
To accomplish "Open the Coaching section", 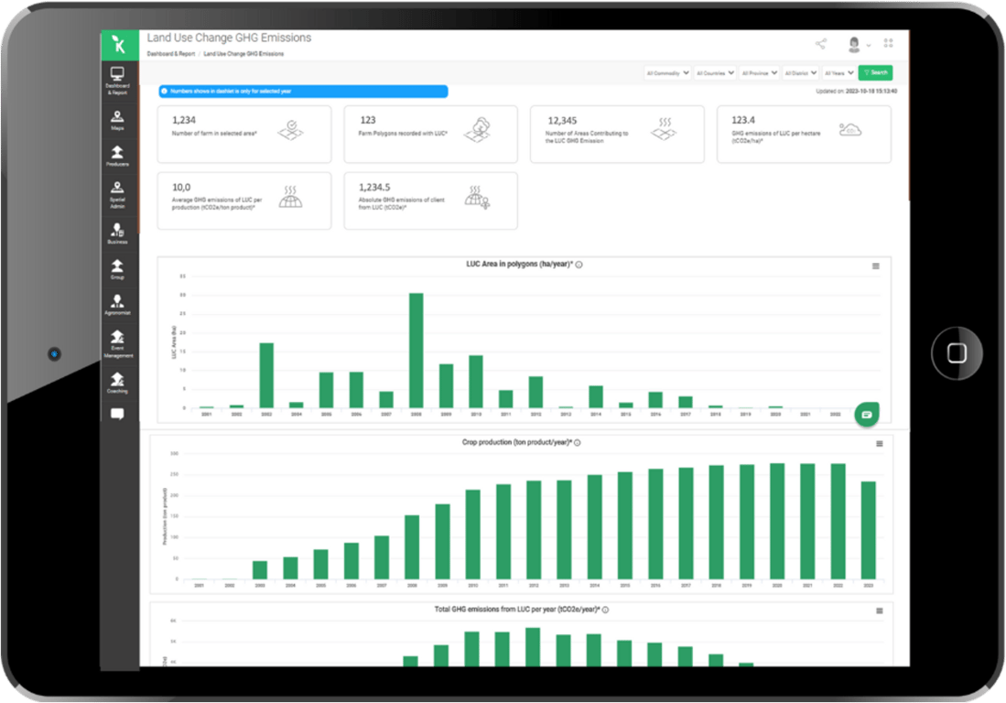I will [x=117, y=383].
